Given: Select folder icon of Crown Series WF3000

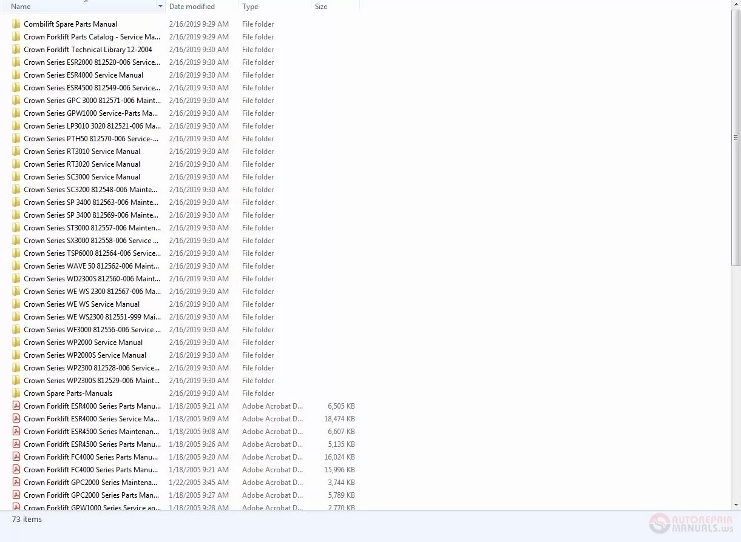Looking at the screenshot, I should pos(16,330).
